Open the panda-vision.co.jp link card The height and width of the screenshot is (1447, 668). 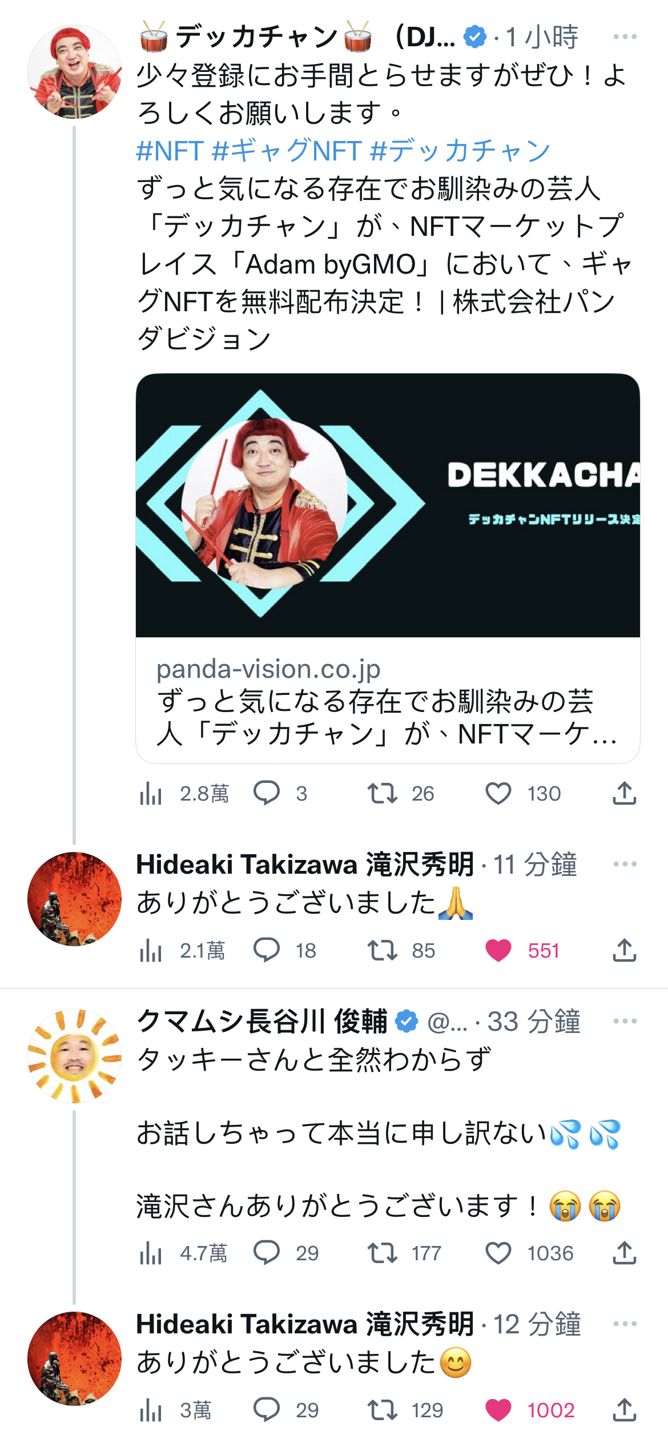(388, 700)
